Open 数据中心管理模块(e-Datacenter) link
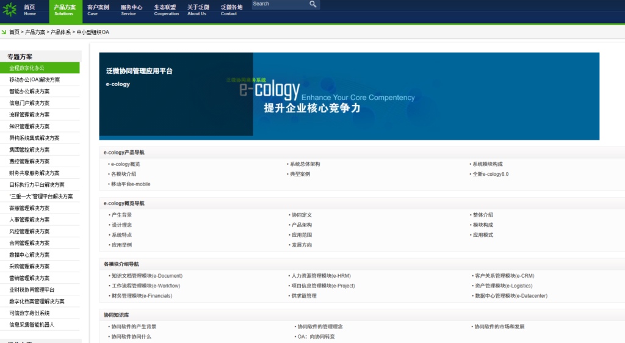 coord(511,295)
